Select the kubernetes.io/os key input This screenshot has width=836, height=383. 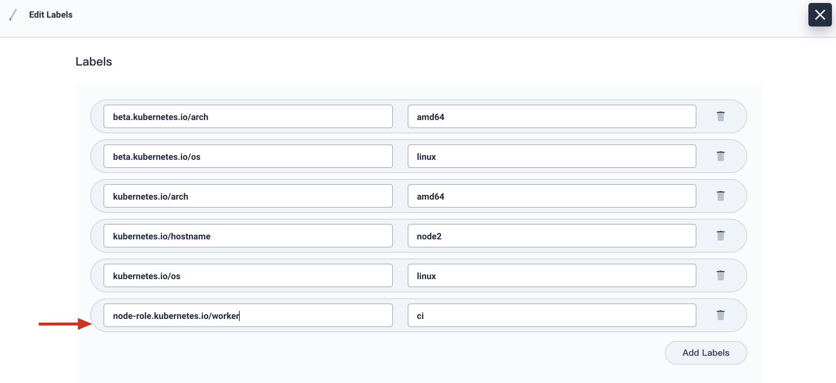click(248, 275)
